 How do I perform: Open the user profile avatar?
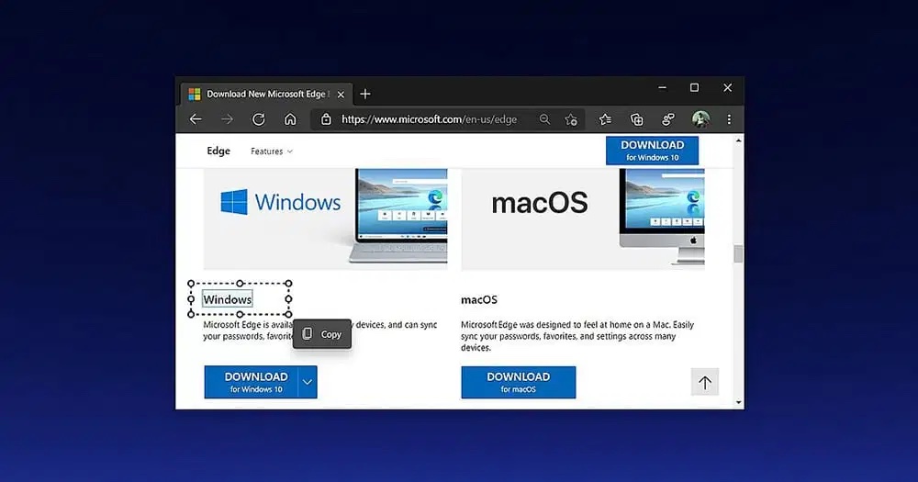[x=700, y=119]
